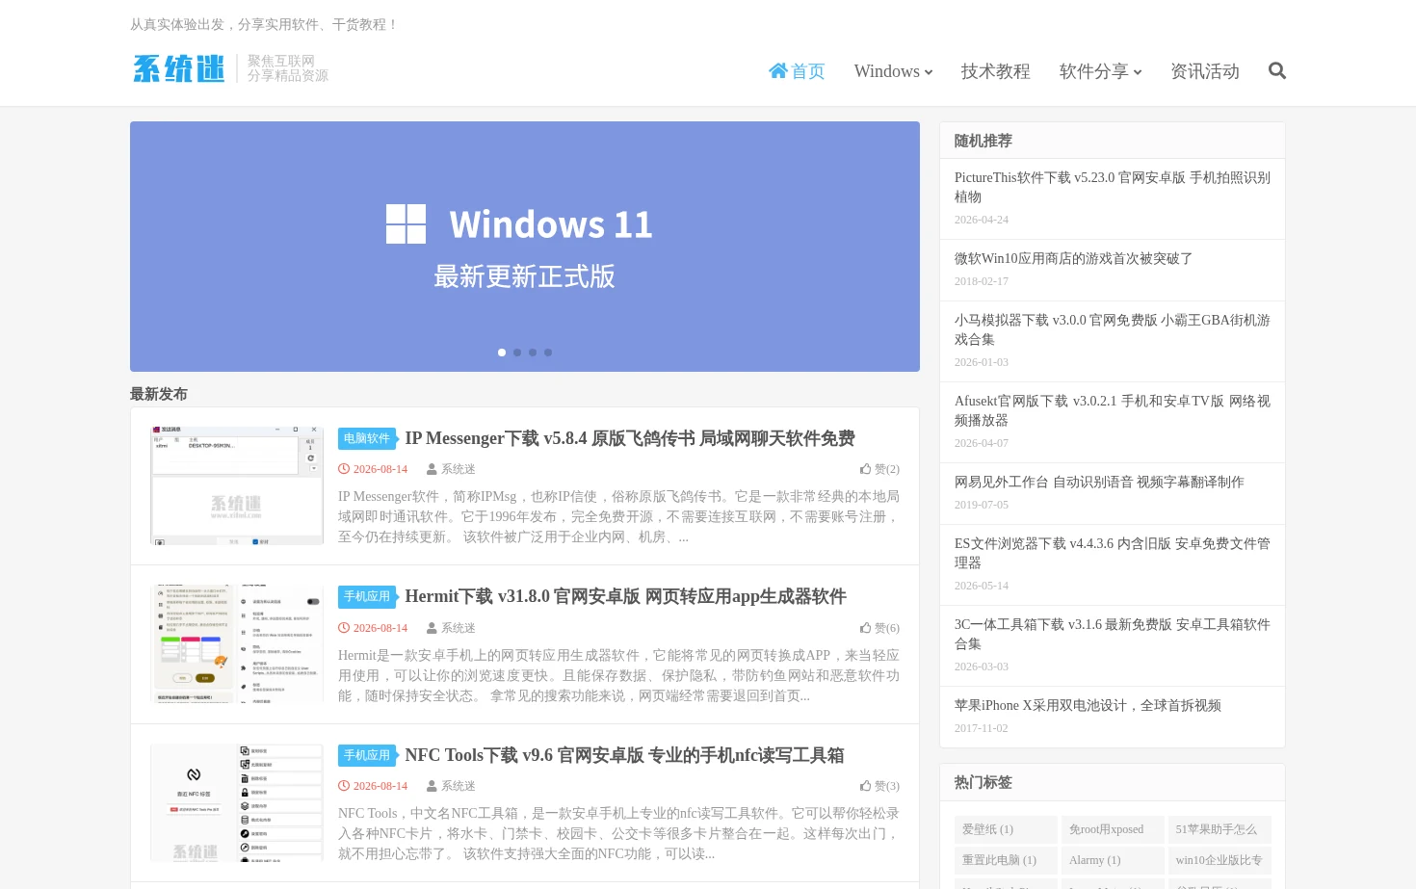The width and height of the screenshot is (1416, 889).
Task: Click the 2018-02-17 date under 微软Win10 item
Action: 982,281
